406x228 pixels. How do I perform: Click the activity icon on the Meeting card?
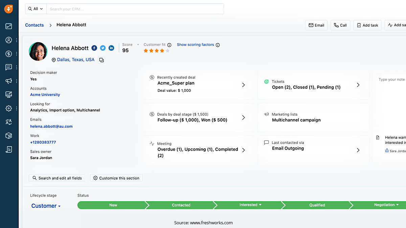(x=152, y=144)
